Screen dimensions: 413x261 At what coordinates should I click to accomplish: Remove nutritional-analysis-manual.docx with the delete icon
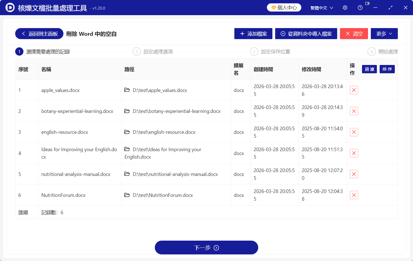tap(354, 174)
